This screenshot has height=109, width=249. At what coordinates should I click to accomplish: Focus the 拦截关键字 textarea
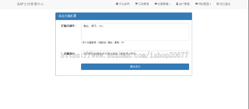tap(135, 31)
